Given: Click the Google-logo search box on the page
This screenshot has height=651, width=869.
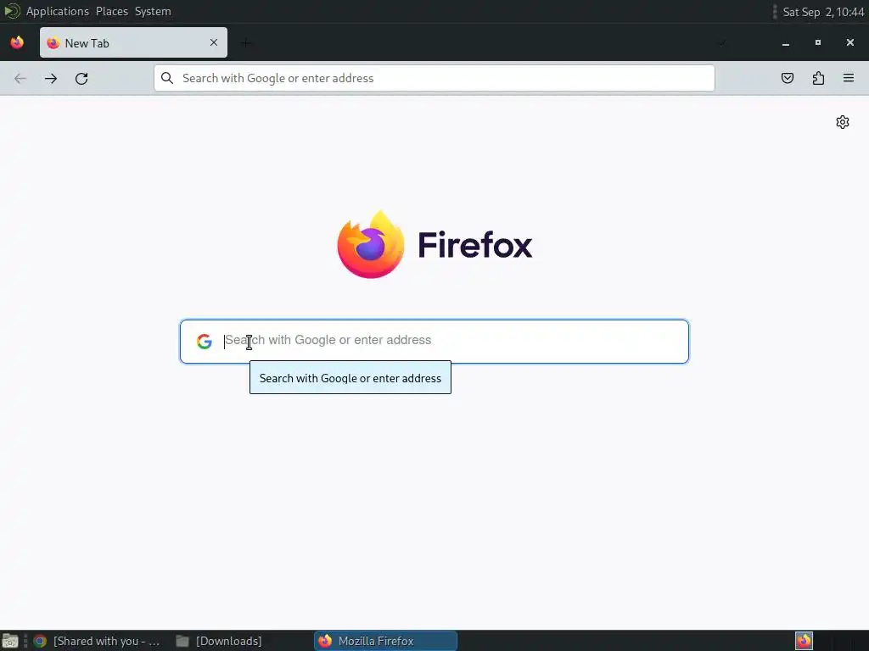Looking at the screenshot, I should click(434, 342).
